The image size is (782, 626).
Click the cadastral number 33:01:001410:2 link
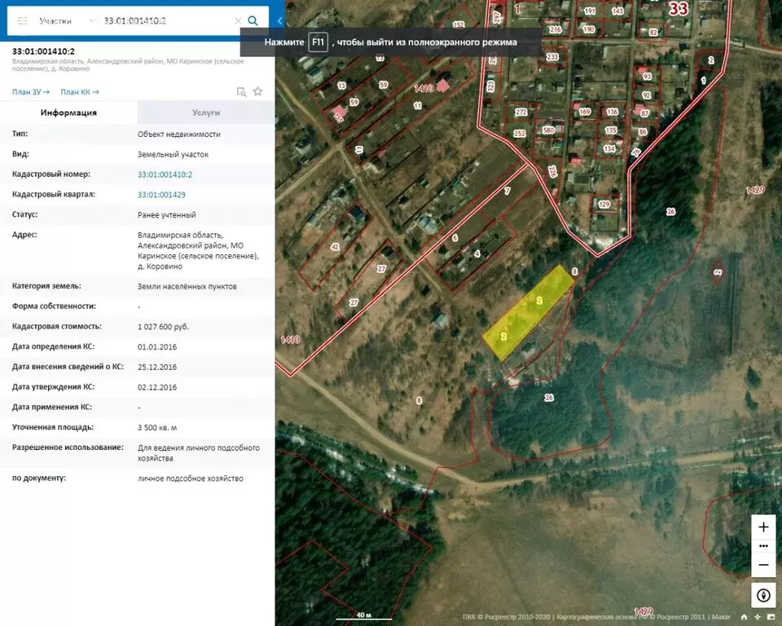pos(165,174)
